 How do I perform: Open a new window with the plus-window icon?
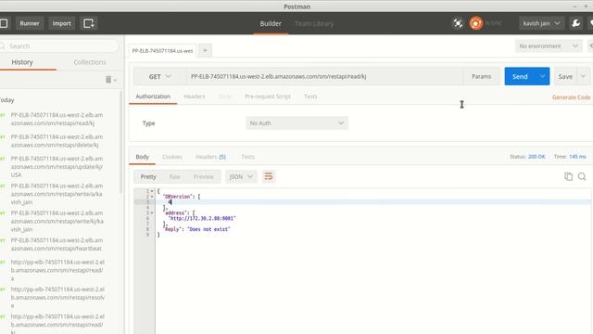point(89,23)
